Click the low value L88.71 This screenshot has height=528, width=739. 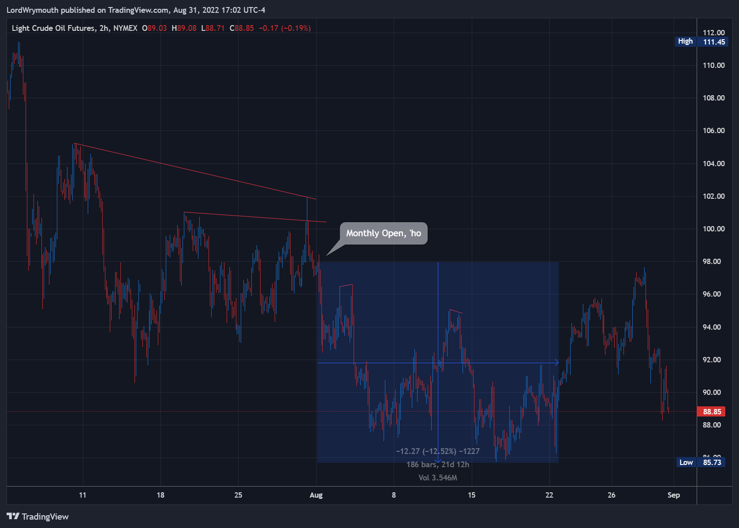tap(213, 28)
